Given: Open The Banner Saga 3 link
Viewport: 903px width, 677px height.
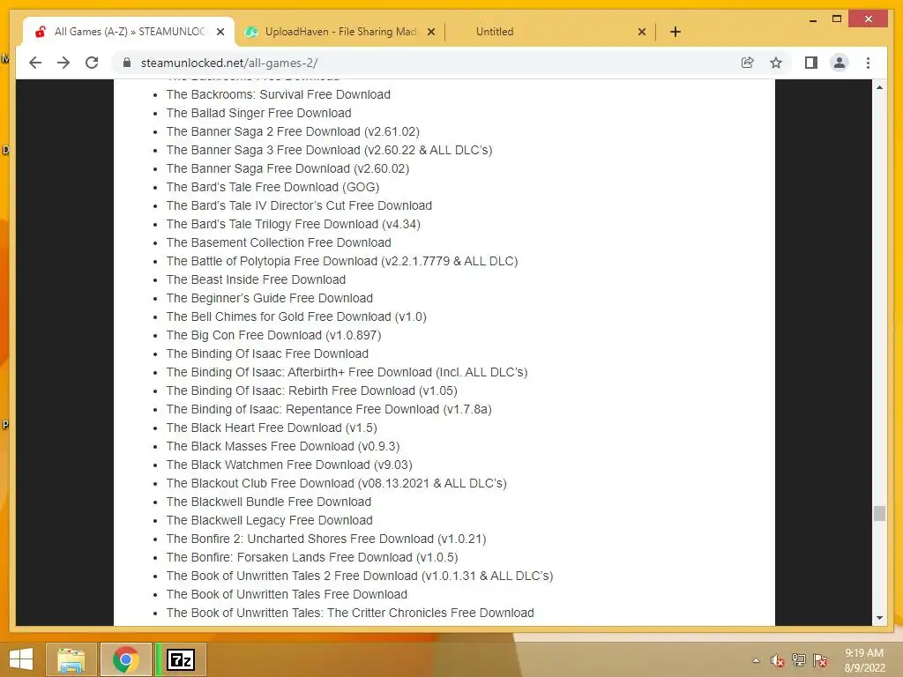Looking at the screenshot, I should [330, 150].
